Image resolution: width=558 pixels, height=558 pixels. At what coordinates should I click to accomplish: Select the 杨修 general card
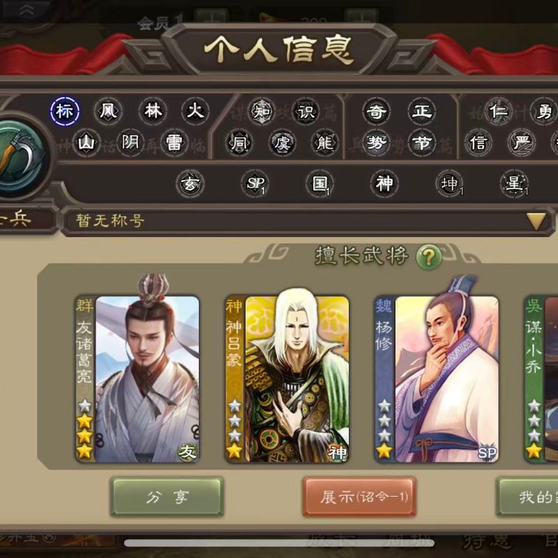tap(437, 379)
